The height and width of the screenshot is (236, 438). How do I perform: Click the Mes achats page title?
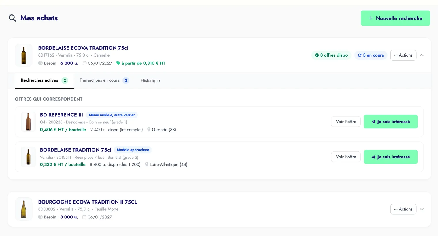coord(39,18)
